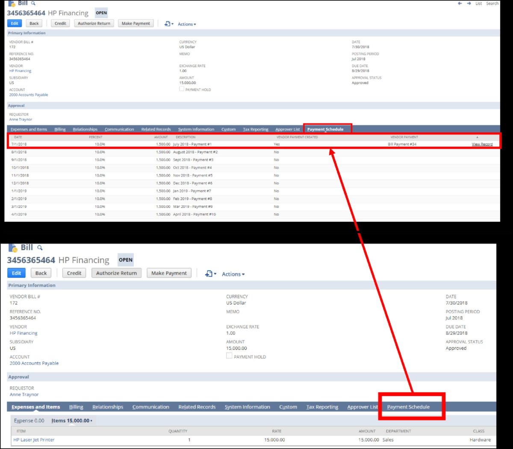
Task: Select the Items 15,000.00 subtab
Action: tap(71, 421)
